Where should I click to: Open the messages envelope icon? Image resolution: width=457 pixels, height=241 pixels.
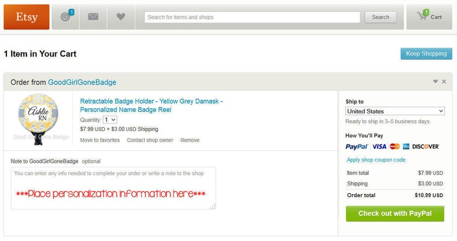coord(93,17)
